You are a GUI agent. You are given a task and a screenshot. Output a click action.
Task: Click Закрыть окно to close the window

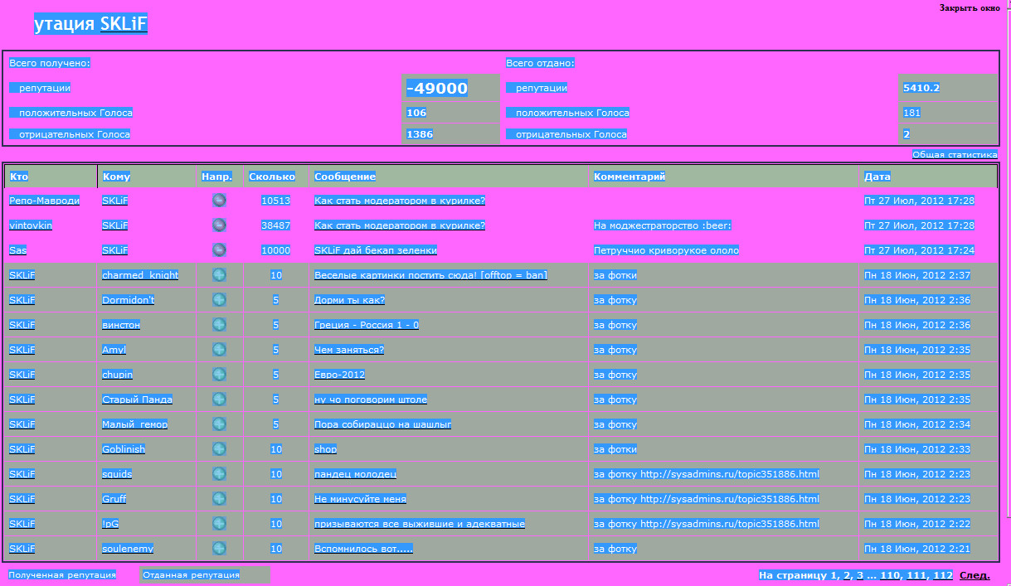coord(970,7)
